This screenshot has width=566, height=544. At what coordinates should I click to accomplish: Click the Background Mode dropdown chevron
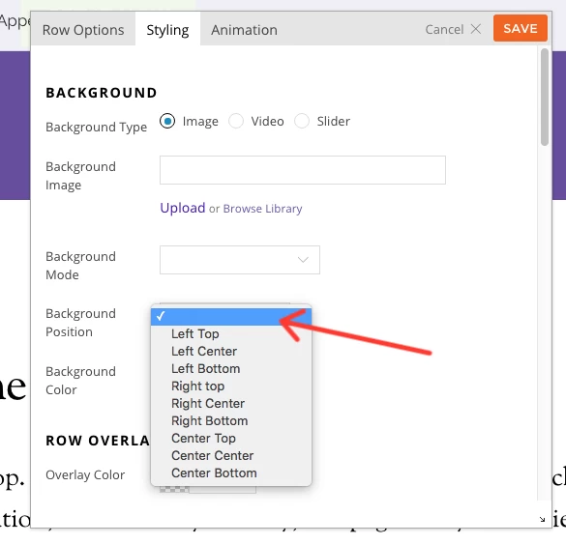click(303, 260)
